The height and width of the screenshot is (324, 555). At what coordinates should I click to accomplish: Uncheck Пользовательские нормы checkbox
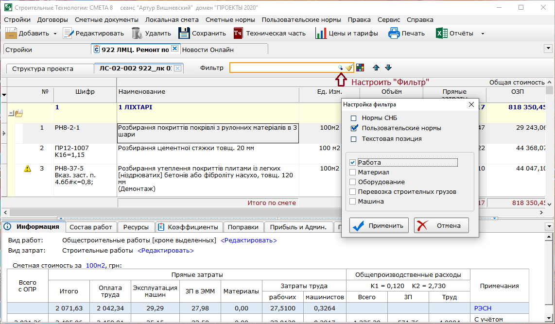pos(354,129)
